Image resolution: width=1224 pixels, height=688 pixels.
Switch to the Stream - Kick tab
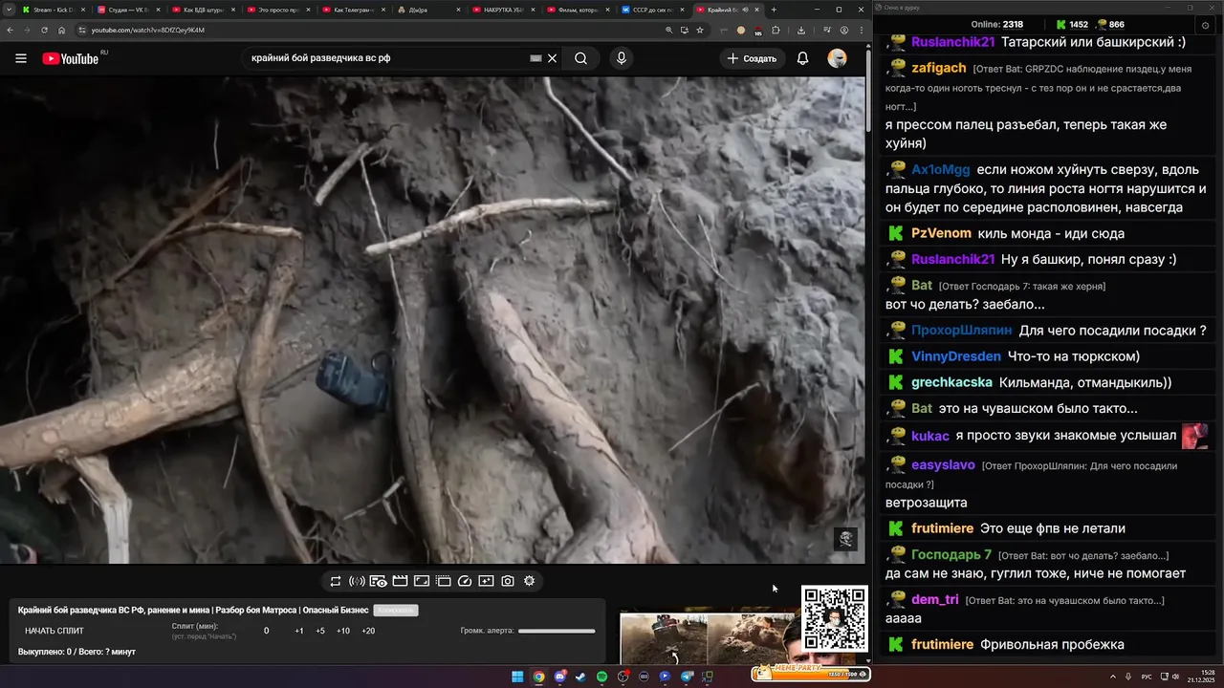pos(54,10)
